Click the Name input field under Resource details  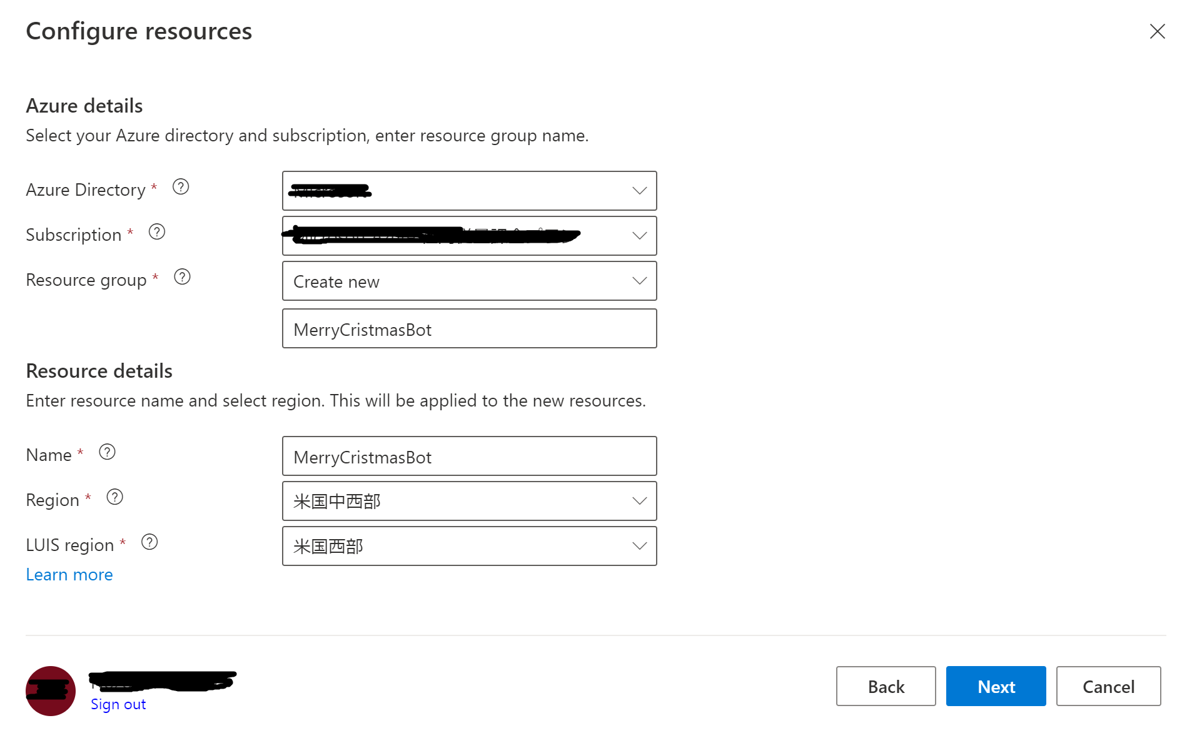tap(469, 457)
